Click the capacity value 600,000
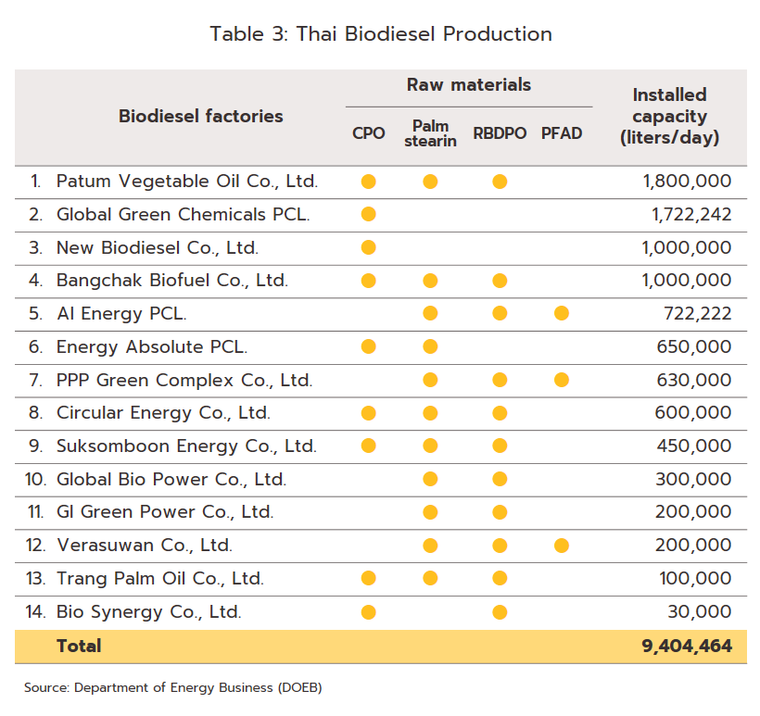760x716 pixels. click(x=693, y=413)
